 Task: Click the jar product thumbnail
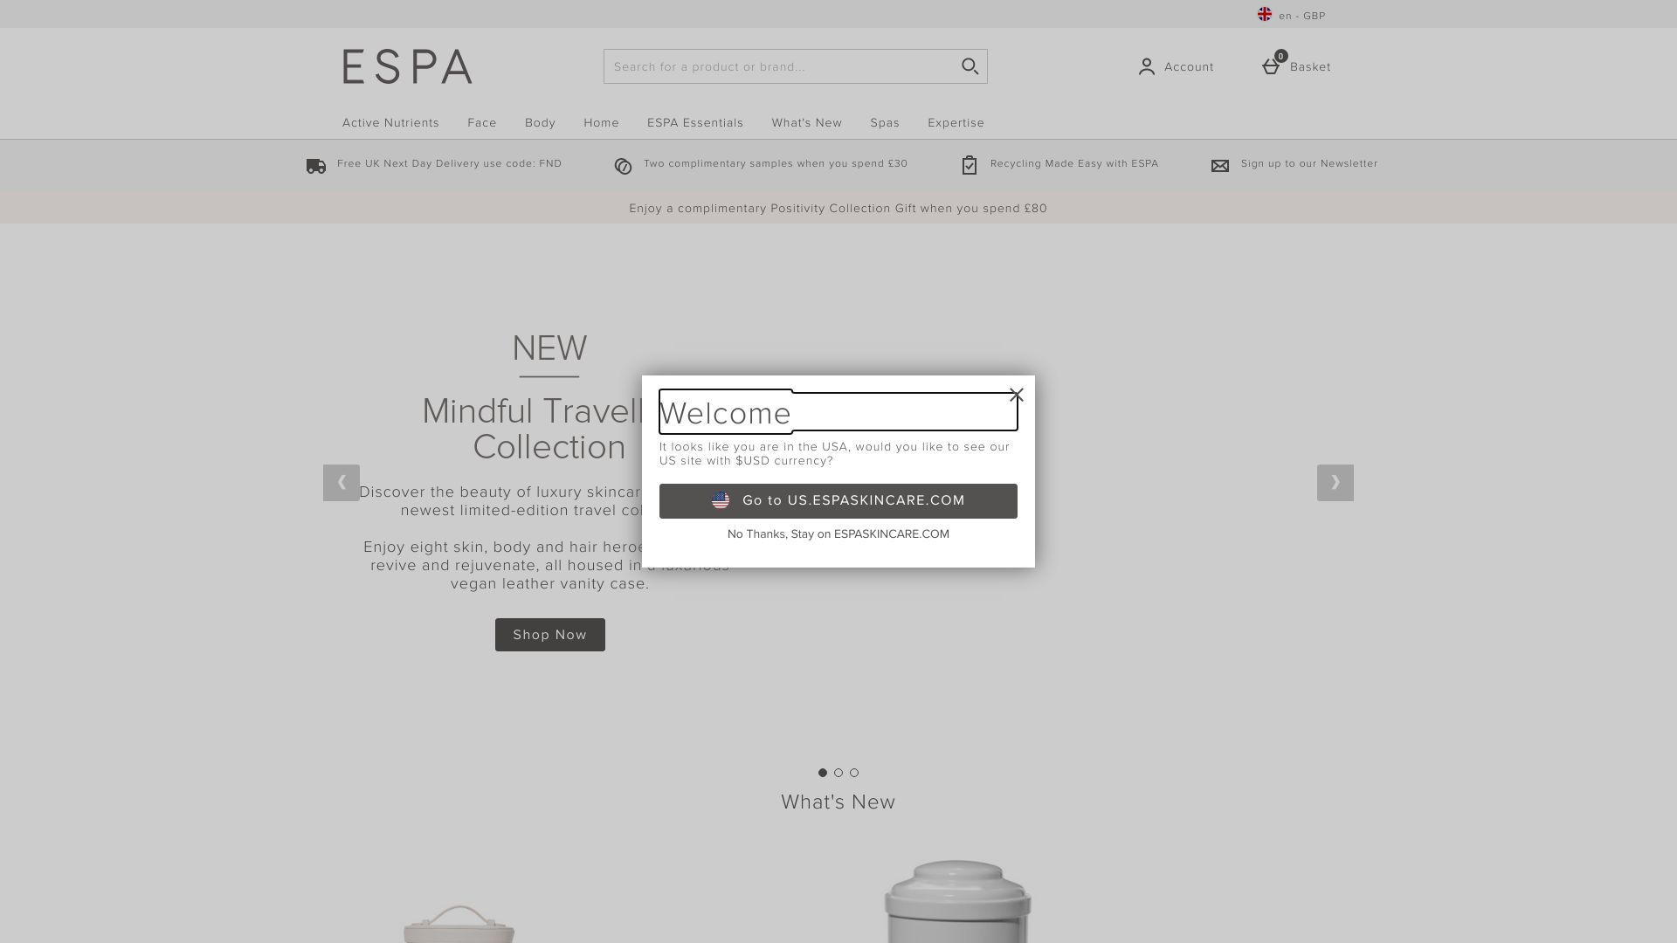tap(958, 901)
